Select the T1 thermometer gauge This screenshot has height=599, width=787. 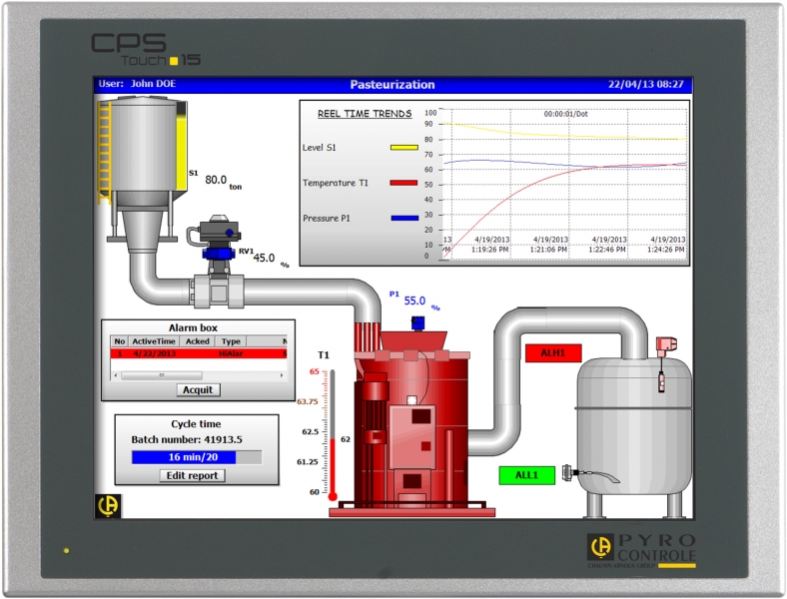pyautogui.click(x=333, y=434)
